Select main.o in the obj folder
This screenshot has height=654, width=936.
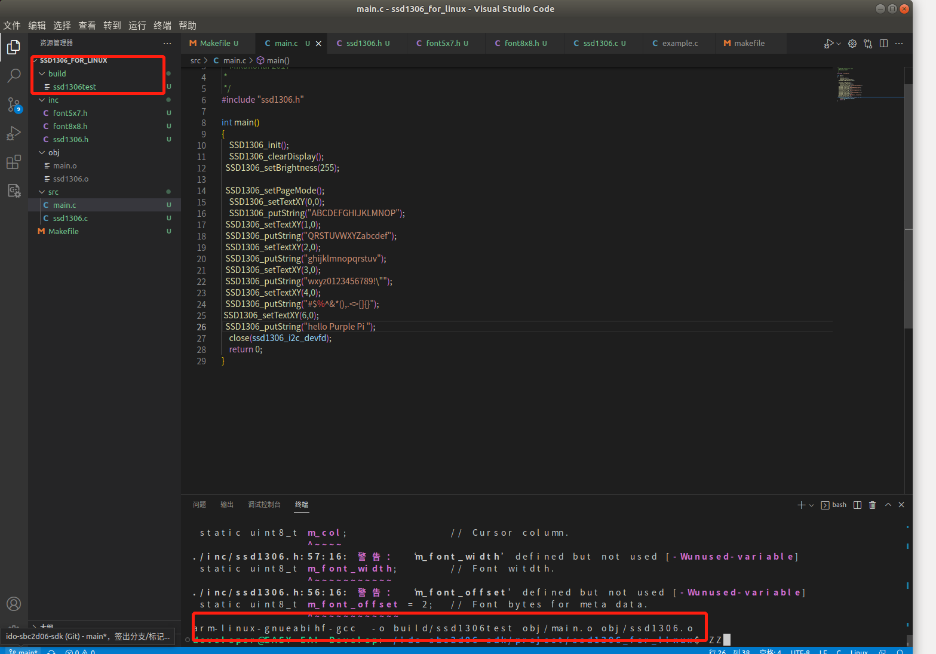click(105, 165)
